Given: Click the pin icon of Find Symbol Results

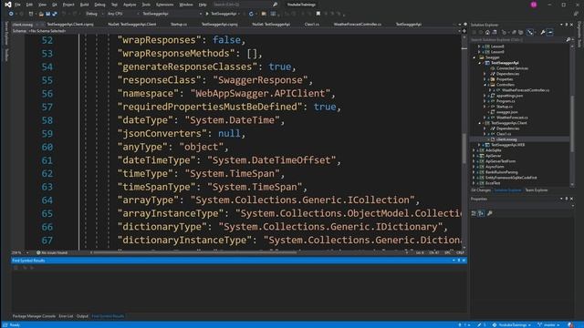Looking at the screenshot, I should (458, 261).
